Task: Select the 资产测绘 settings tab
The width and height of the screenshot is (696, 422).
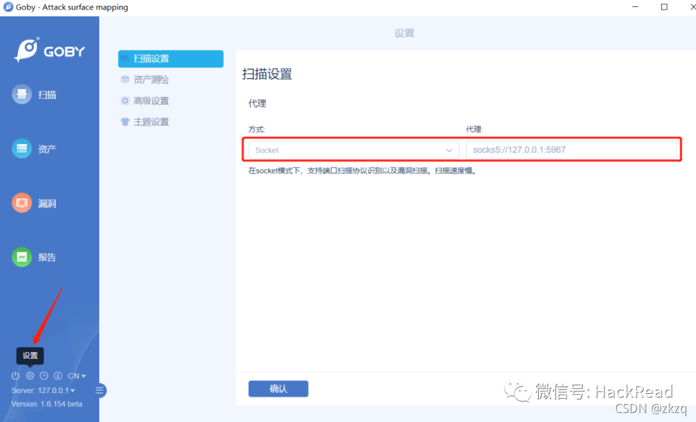Action: 151,80
